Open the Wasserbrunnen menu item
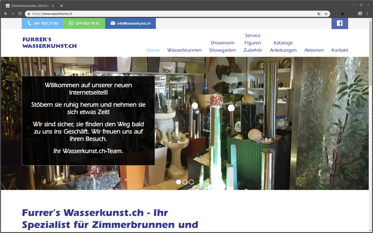The height and width of the screenshot is (233, 373). (184, 50)
